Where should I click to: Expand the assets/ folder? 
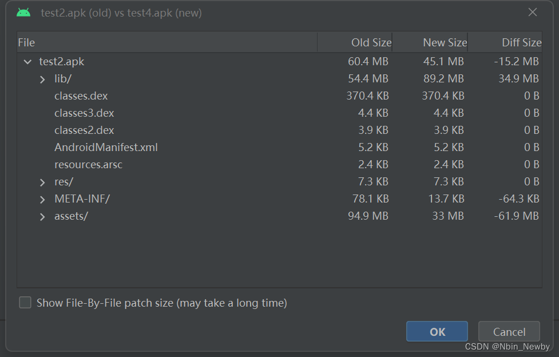[42, 216]
